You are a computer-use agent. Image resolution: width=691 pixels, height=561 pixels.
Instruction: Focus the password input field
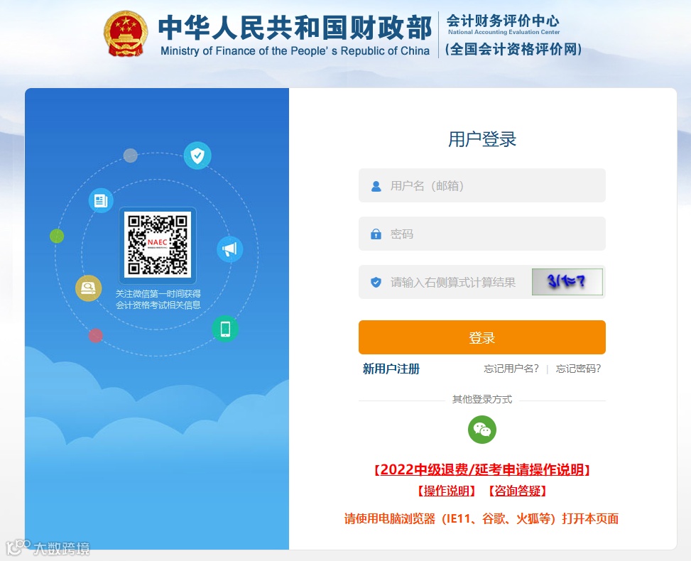pyautogui.click(x=481, y=234)
